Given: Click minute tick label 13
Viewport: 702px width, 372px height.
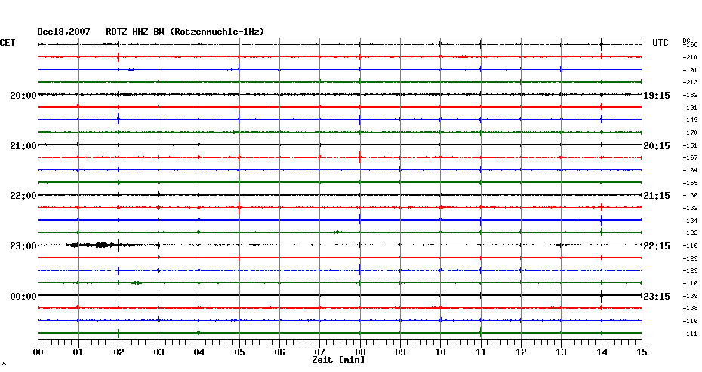Looking at the screenshot, I should point(561,352).
